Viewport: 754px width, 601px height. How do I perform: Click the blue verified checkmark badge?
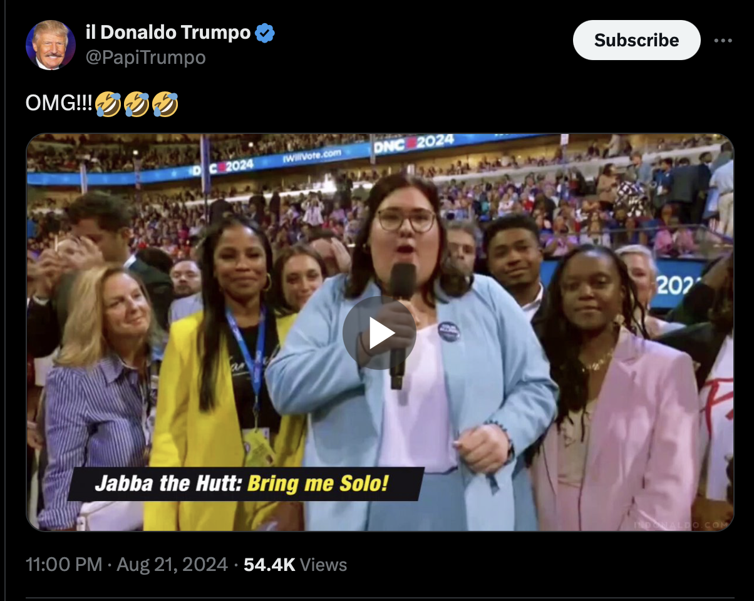(x=265, y=33)
